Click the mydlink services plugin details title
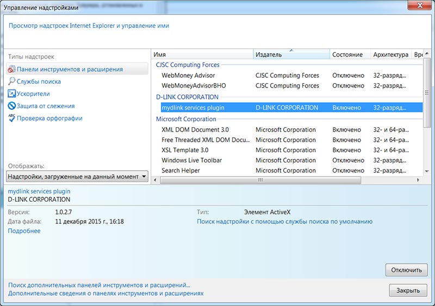Viewport: 435px width, 306px height. coord(39,191)
